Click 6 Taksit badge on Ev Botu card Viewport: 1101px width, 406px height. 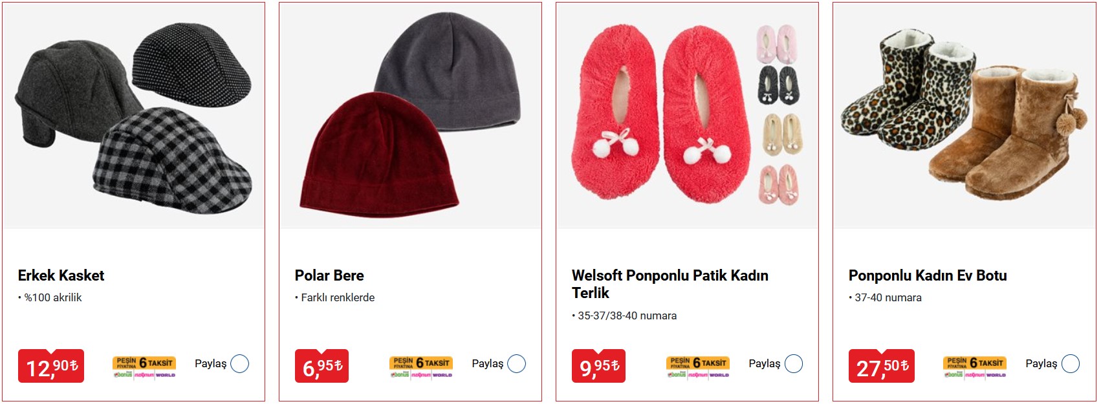(974, 366)
